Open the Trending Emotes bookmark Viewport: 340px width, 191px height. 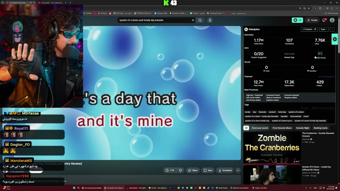click(x=216, y=13)
